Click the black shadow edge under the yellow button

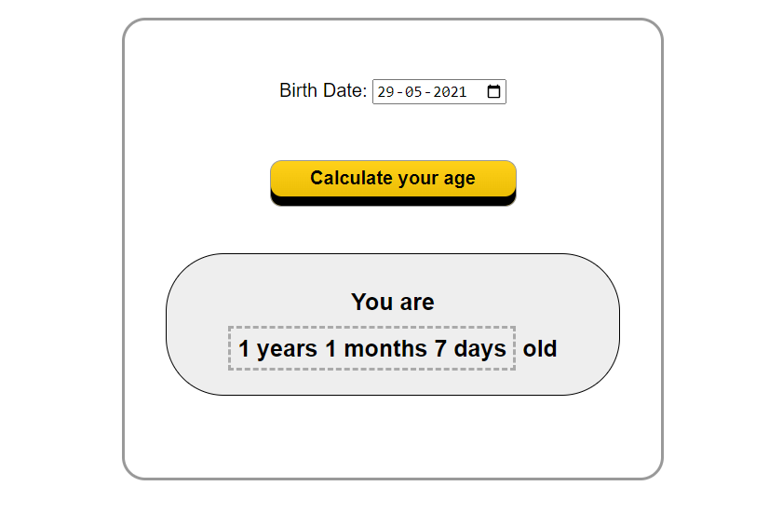click(x=393, y=201)
